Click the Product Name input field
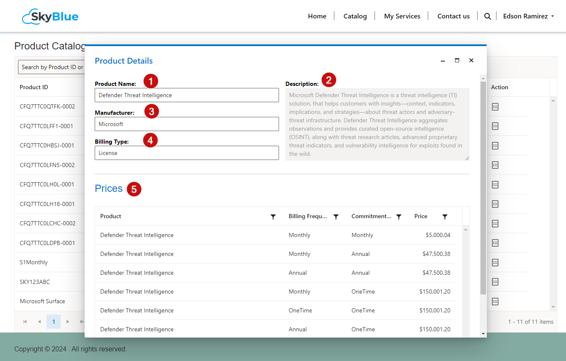566x361 pixels. (186, 95)
